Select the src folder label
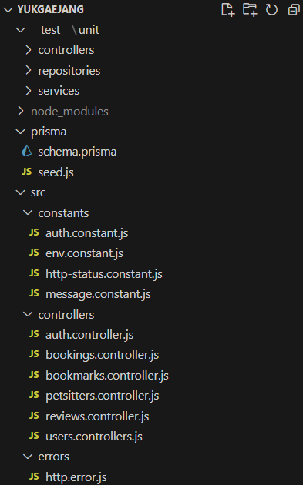The height and width of the screenshot is (485, 303). [38, 192]
